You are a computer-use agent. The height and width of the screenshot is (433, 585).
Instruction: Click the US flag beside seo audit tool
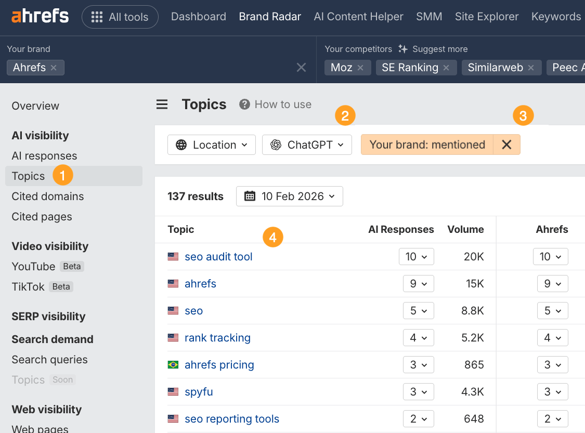173,256
